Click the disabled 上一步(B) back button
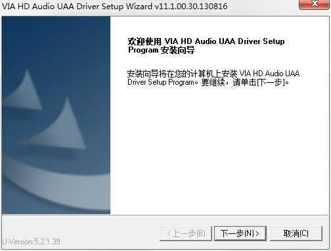331x251 pixels. click(186, 233)
